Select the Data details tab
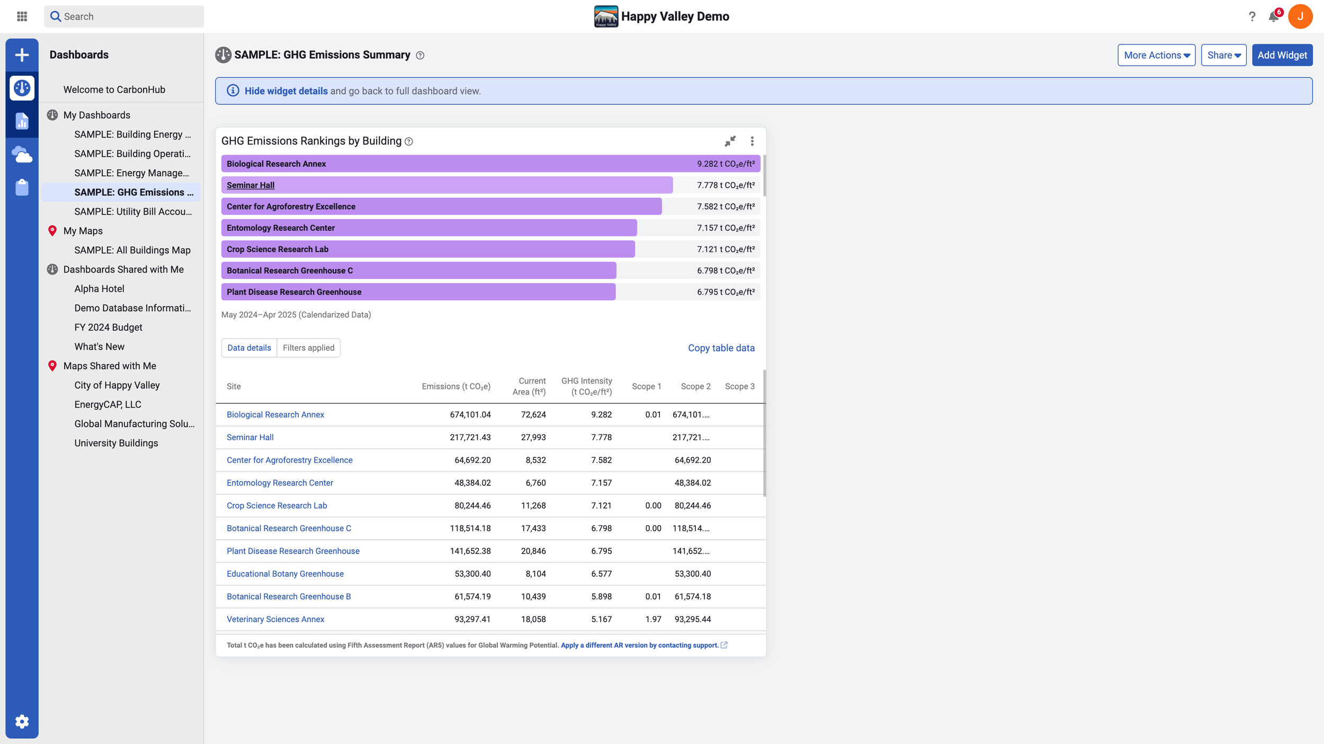The width and height of the screenshot is (1324, 744). tap(249, 348)
